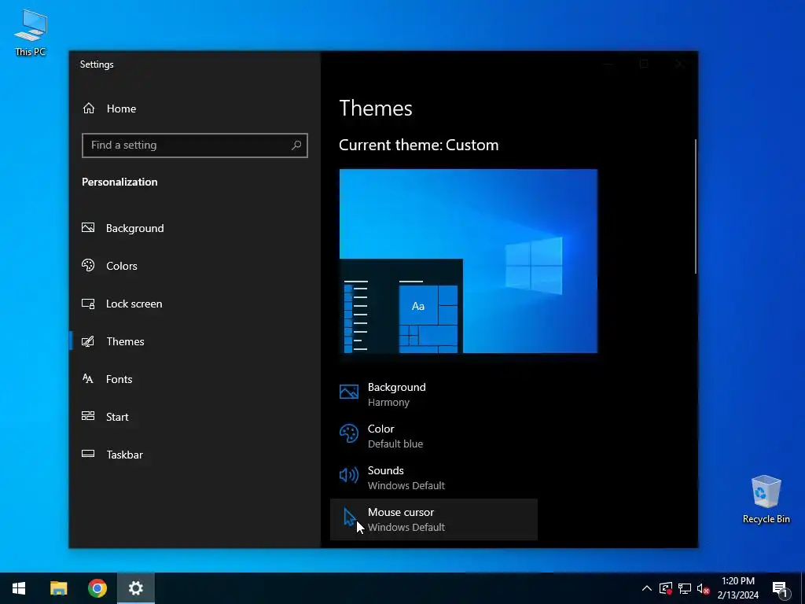Open Colors personalization page
The height and width of the screenshot is (604, 805).
[x=194, y=266]
